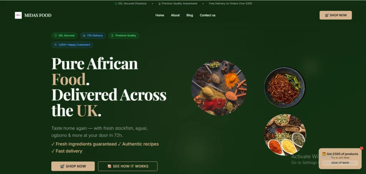Go to the About page
366x174 pixels.
point(175,15)
